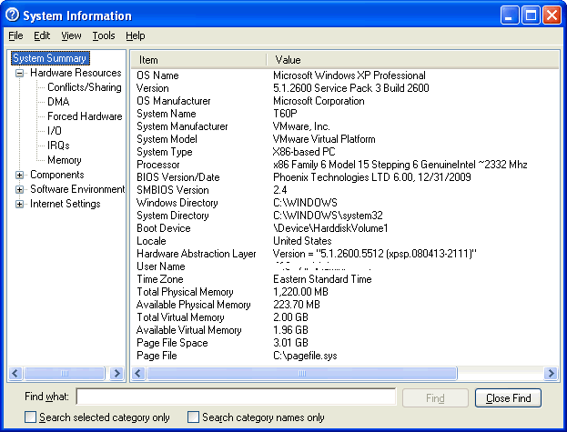Select the Available Virtual Memory row
567x432 pixels.
(x=345, y=330)
